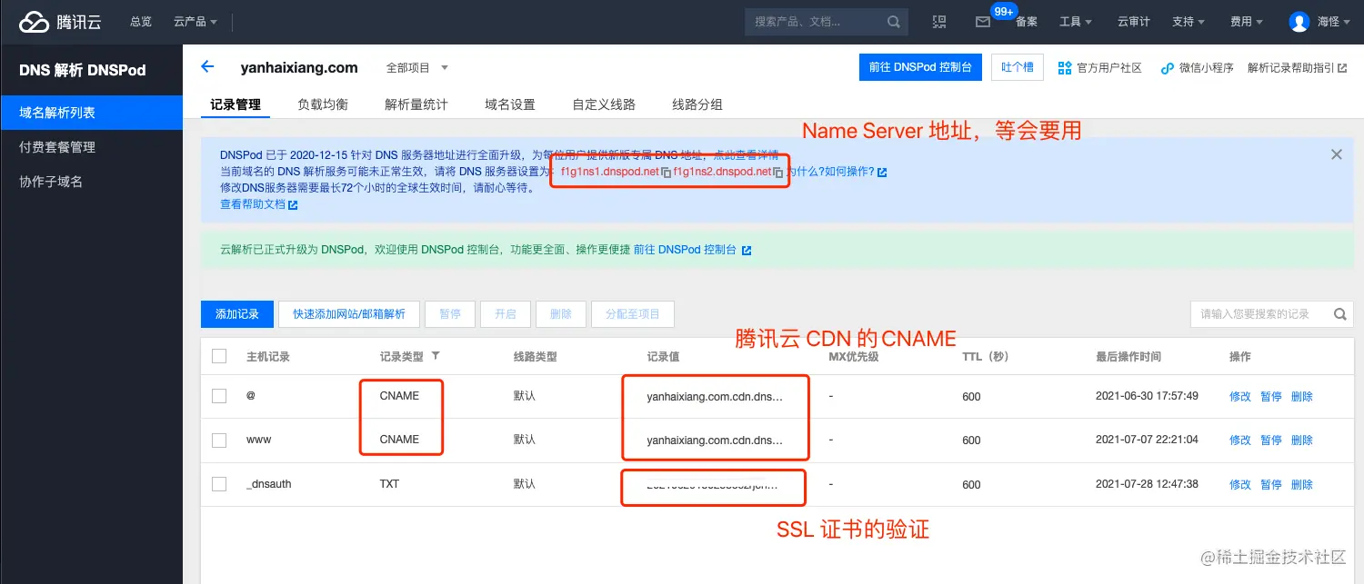1364x584 pixels.
Task: Click the record search magnifier icon
Action: [x=1339, y=314]
